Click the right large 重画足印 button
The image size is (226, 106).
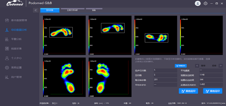click(212, 91)
